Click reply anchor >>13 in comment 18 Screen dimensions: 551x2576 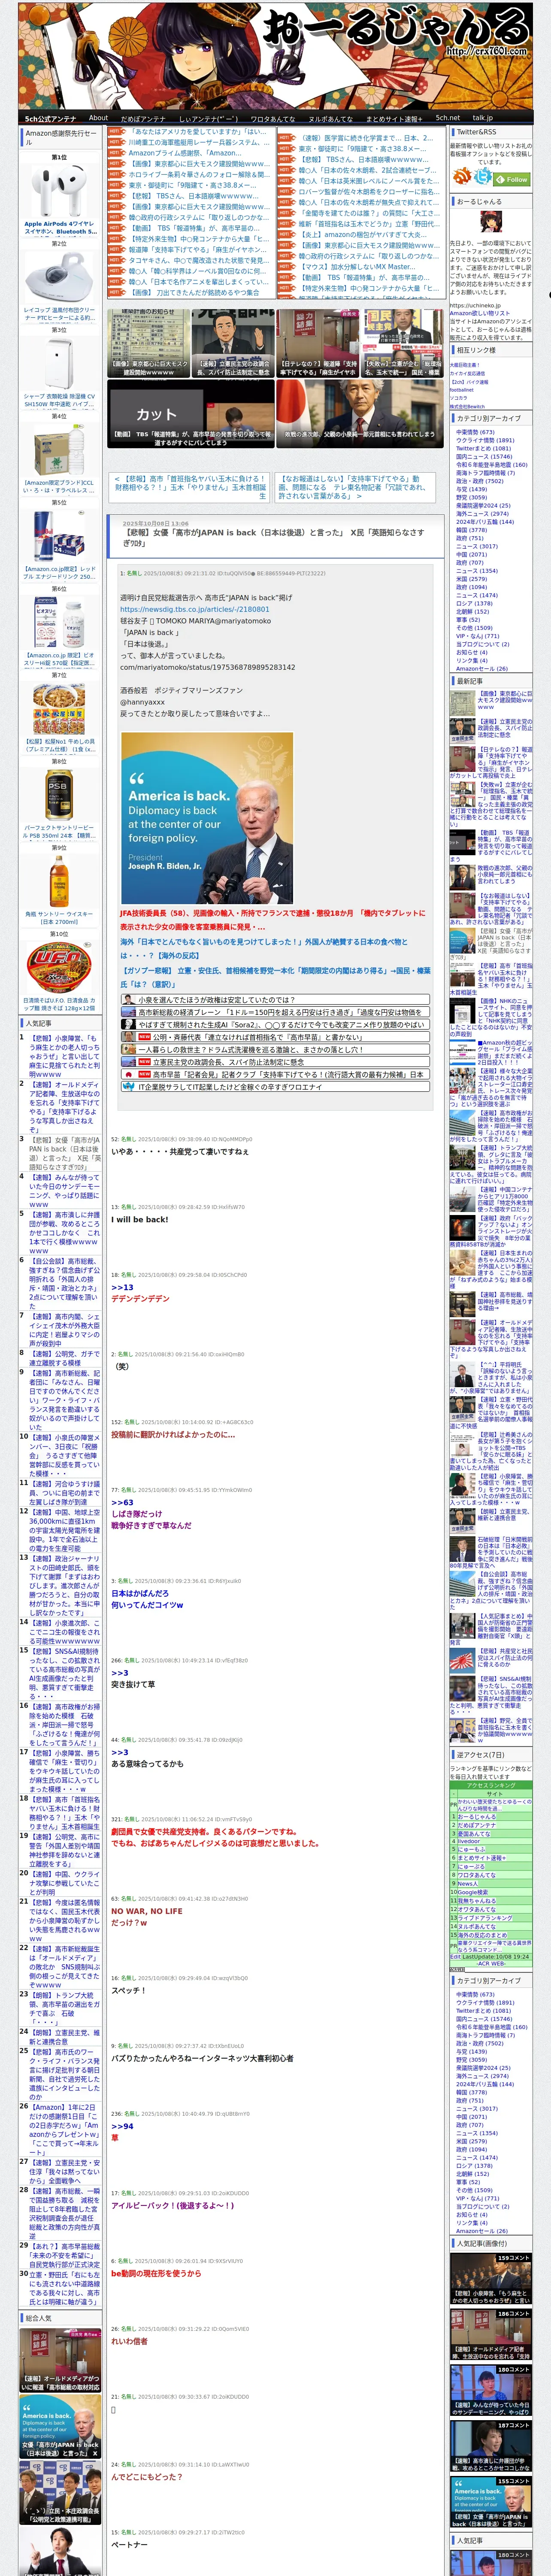[122, 1287]
